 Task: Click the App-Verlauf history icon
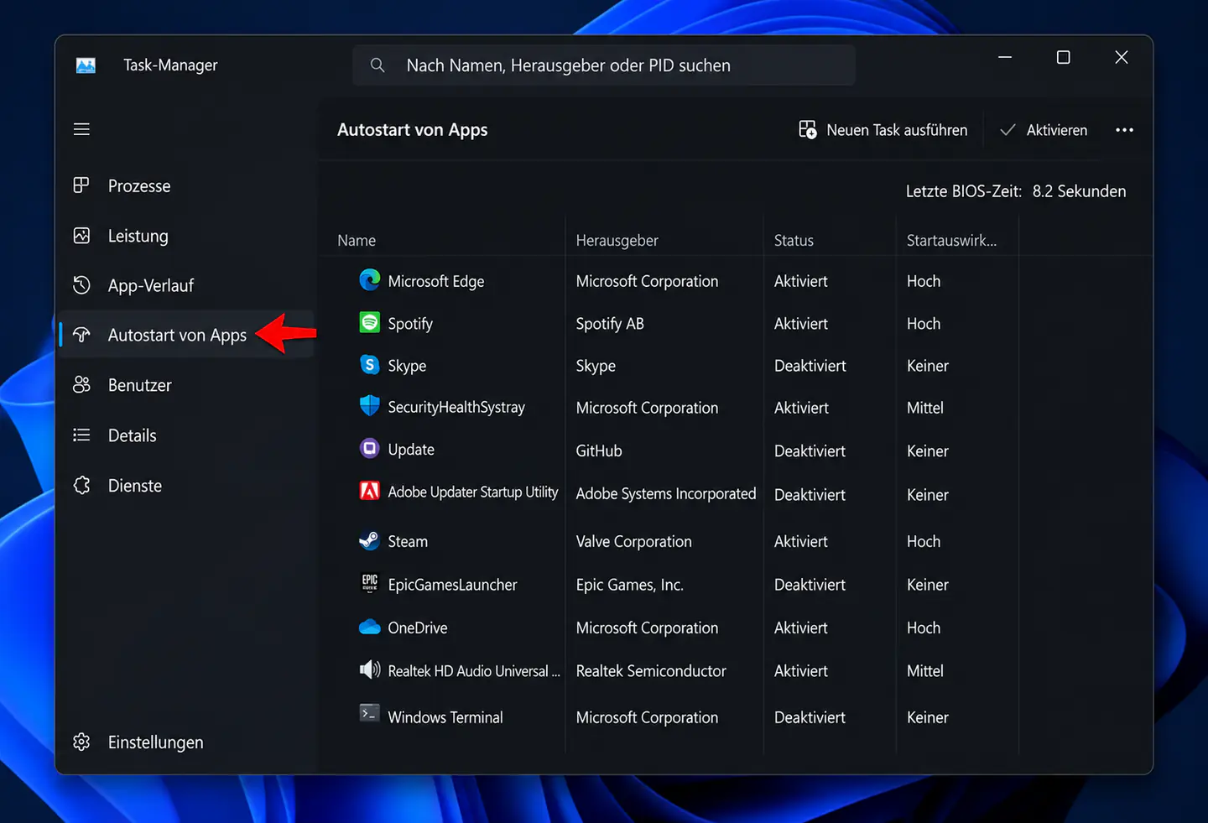point(81,285)
